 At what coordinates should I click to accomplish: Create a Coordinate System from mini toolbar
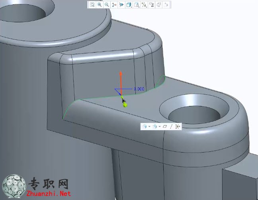178,126
